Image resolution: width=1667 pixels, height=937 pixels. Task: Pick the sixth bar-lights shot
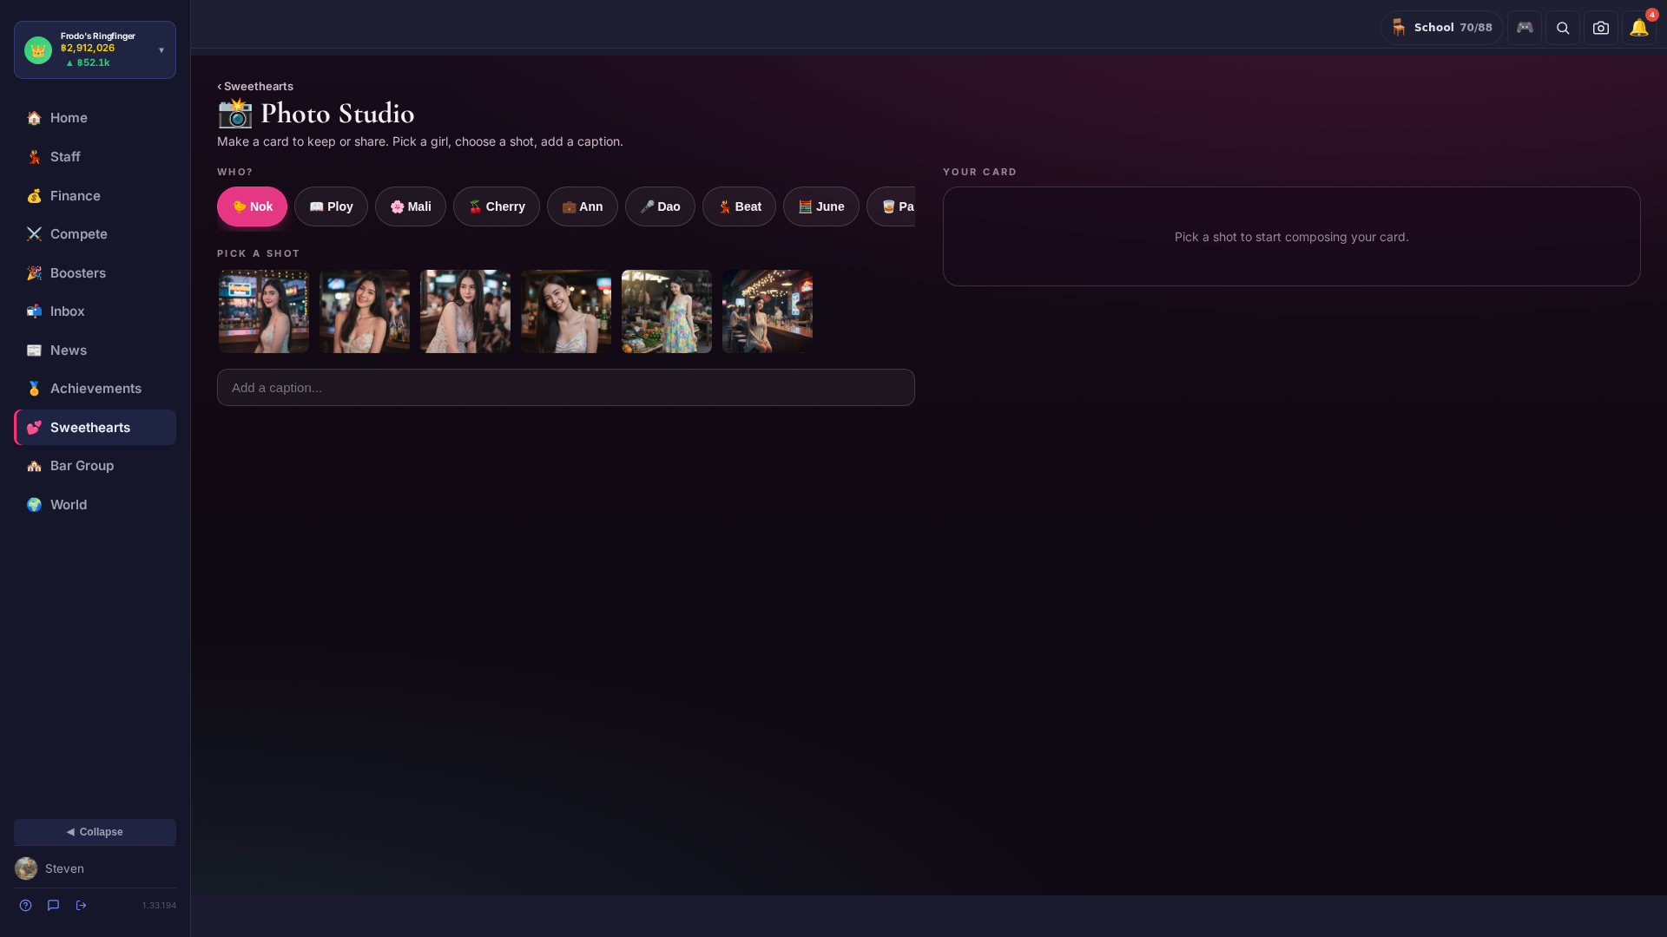[x=768, y=311]
